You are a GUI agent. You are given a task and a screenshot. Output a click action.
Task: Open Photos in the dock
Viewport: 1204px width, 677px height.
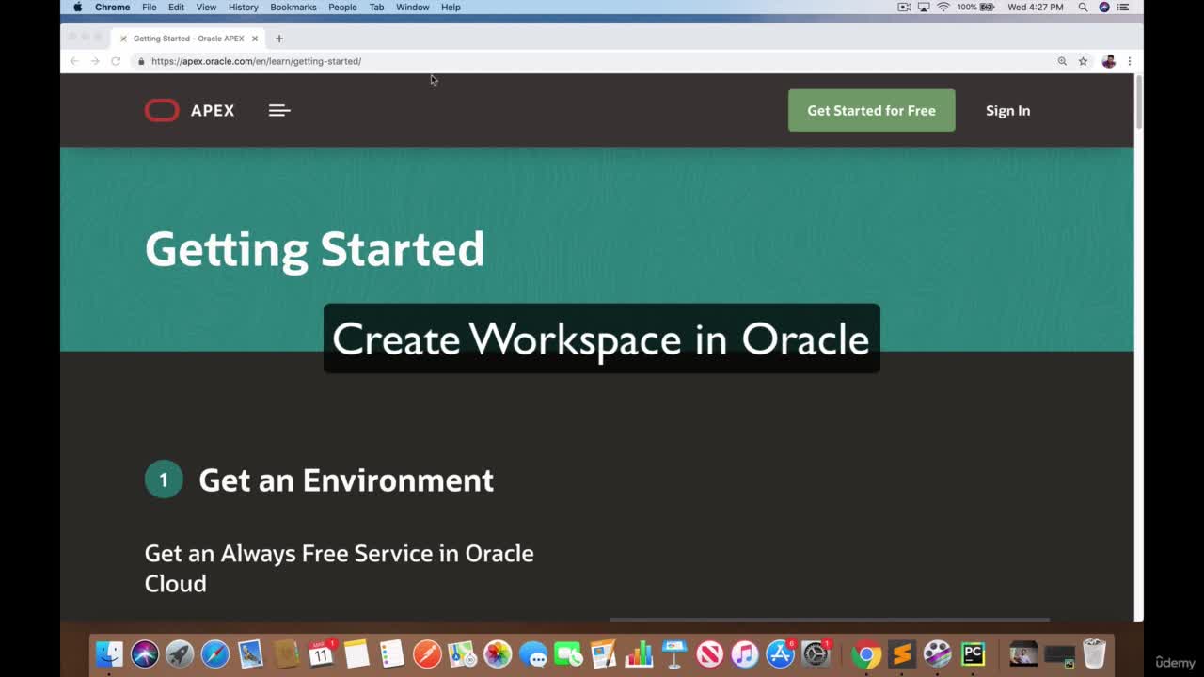click(498, 653)
